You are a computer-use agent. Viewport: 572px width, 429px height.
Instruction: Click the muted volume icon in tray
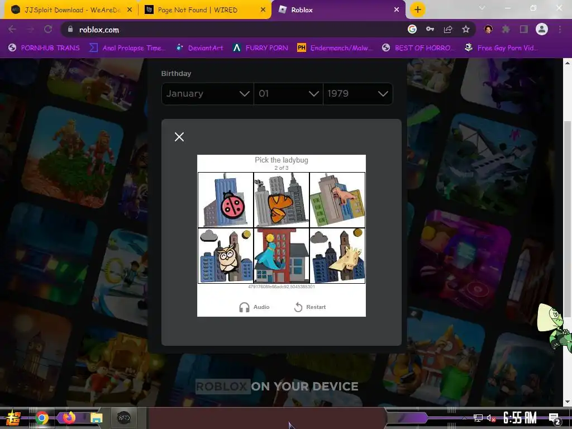(x=490, y=418)
